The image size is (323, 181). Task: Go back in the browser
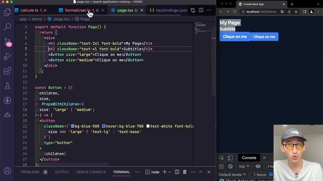click(x=221, y=12)
